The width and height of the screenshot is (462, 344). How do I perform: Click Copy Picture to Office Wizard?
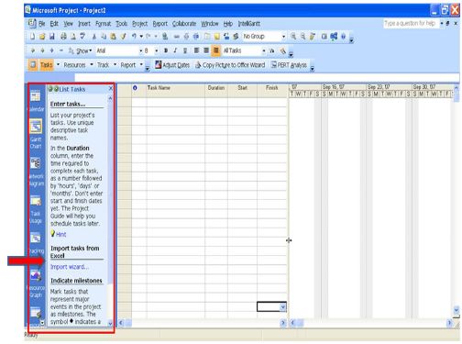point(230,65)
